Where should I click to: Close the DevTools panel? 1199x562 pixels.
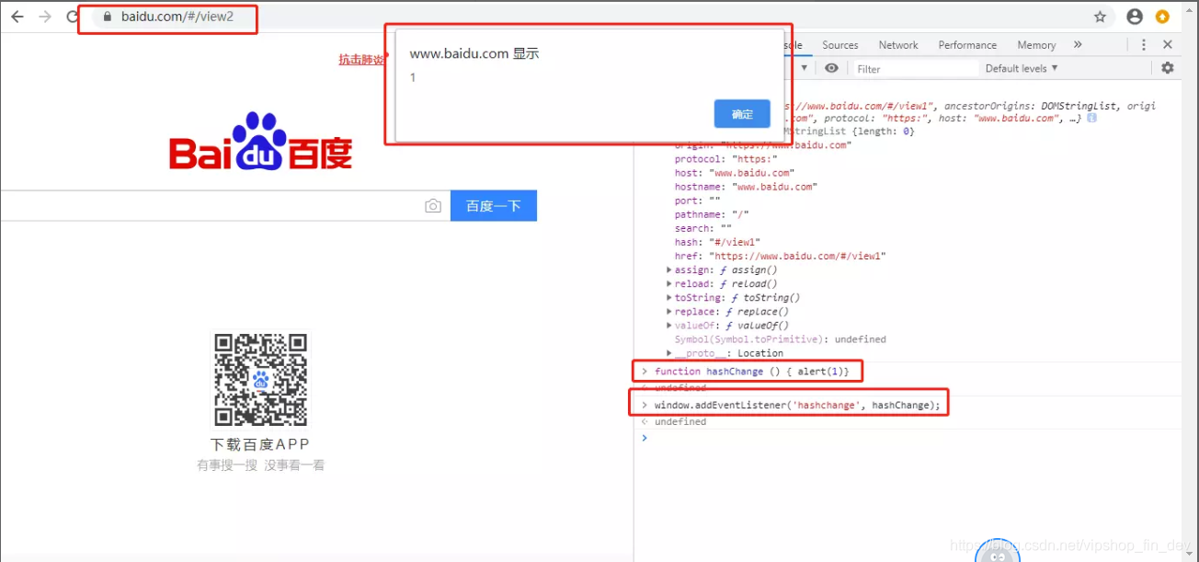coord(1168,44)
